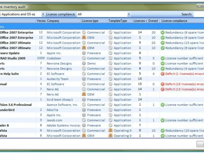Select the Vision 3.6 Professional entry
Image resolution: width=204 pixels, height=153 pixels.
(16, 105)
